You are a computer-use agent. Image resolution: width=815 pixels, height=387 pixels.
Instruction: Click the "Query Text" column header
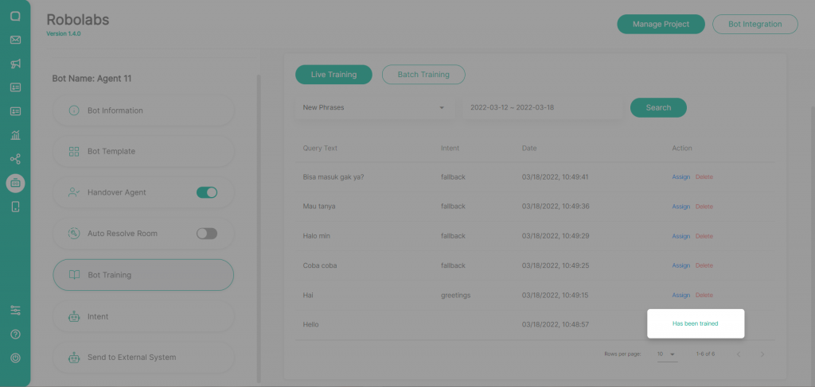[x=320, y=149]
